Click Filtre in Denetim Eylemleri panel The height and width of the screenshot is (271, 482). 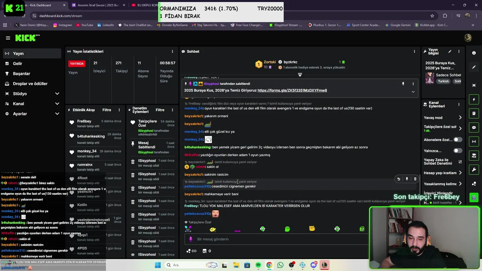click(160, 110)
